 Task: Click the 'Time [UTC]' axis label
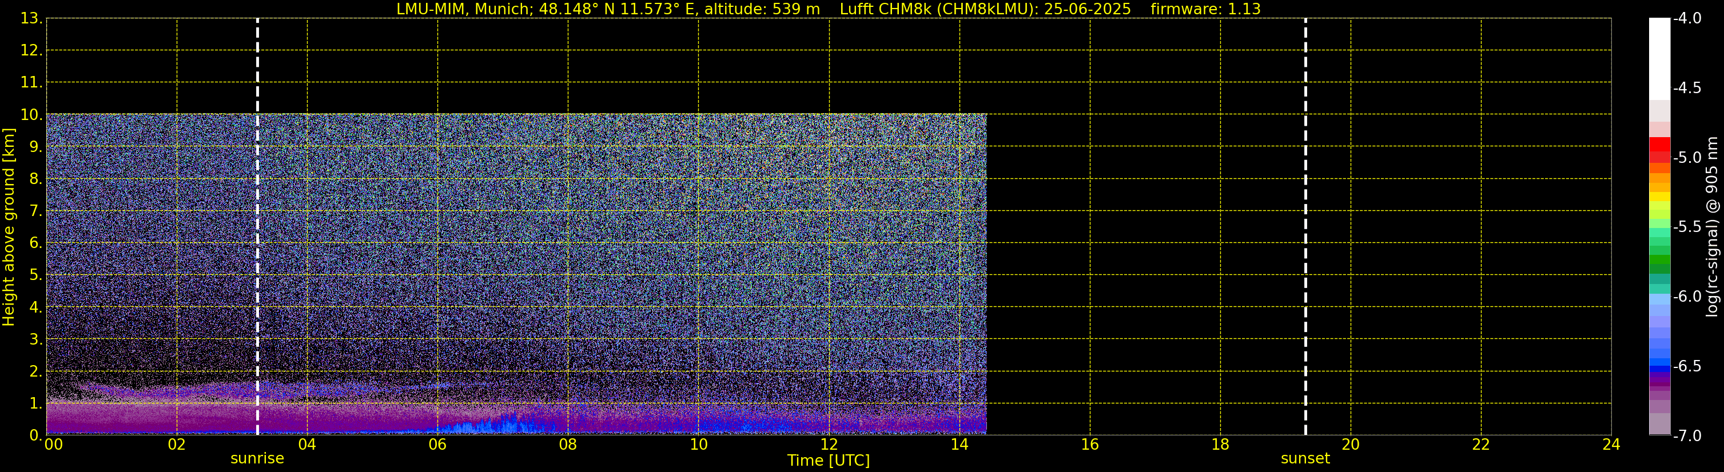[829, 461]
